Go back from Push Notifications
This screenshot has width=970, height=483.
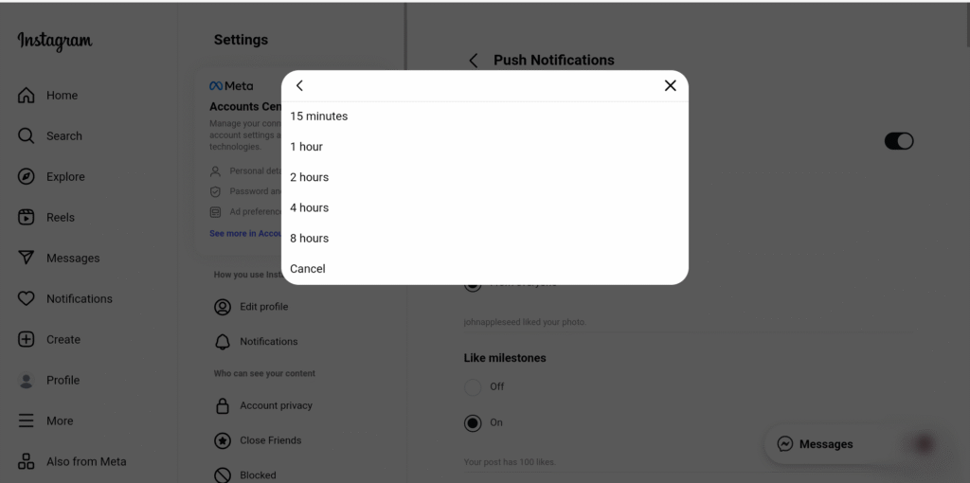pyautogui.click(x=474, y=61)
